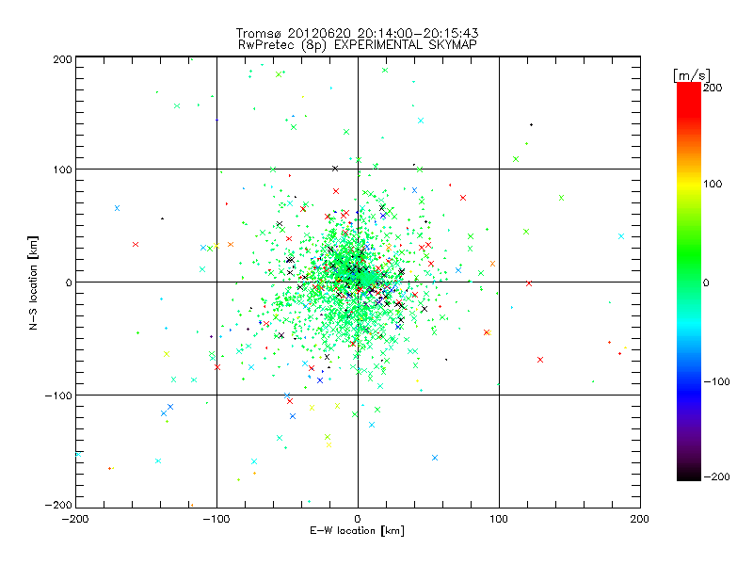Viewport: 753px width, 565px height.
Task: Click the 'E-W location [km]' axis label
Action: click(x=357, y=530)
